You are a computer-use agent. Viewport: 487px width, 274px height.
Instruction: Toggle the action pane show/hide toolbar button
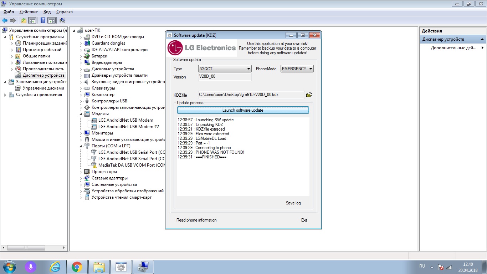pos(51,20)
